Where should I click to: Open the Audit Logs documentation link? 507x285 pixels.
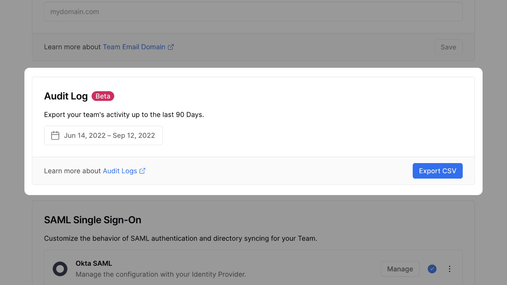coord(120,171)
